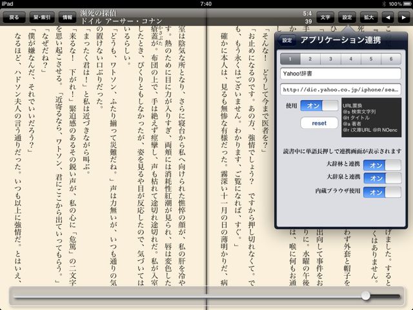Go to next page with right arrow
The image size is (413, 310).
pos(403,17)
